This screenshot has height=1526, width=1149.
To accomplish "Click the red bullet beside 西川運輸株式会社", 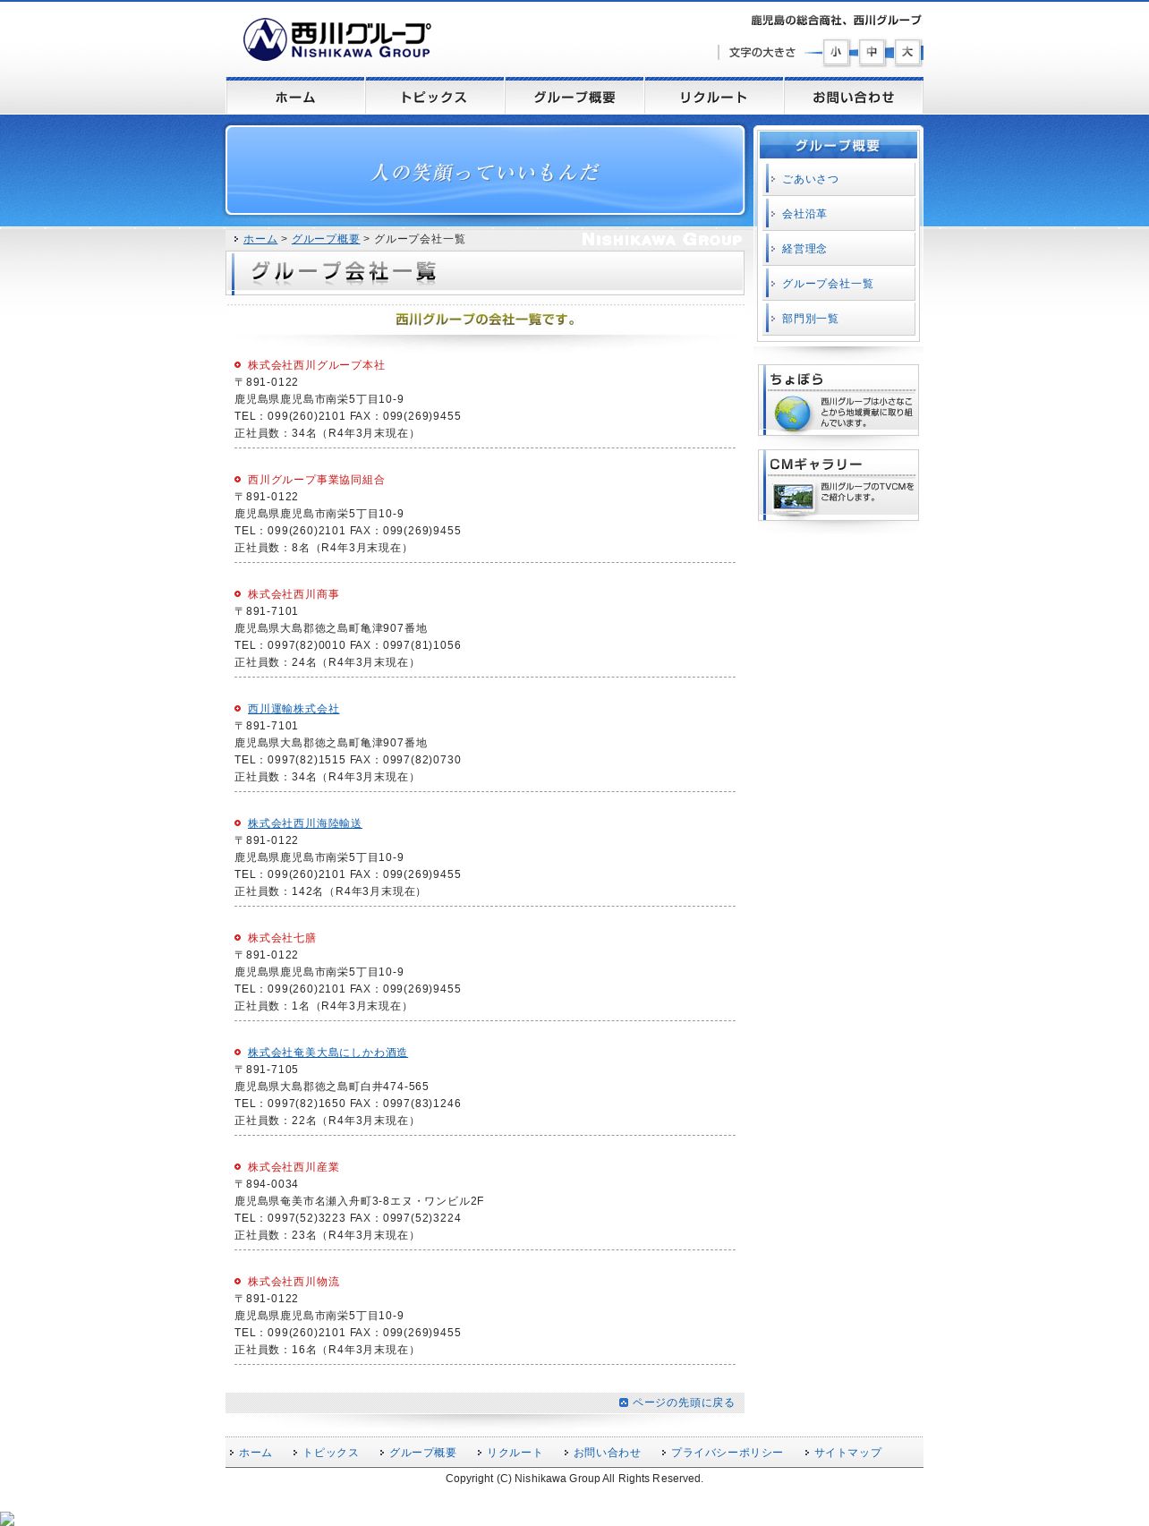I will point(238,709).
